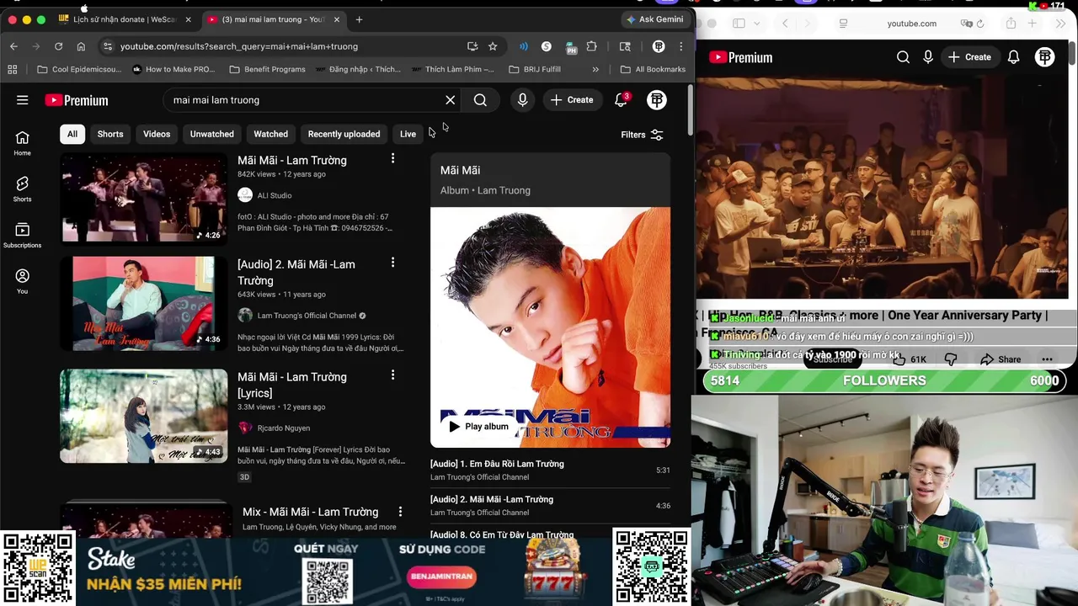
Task: Run search with the magnifier button
Action: coord(480,100)
